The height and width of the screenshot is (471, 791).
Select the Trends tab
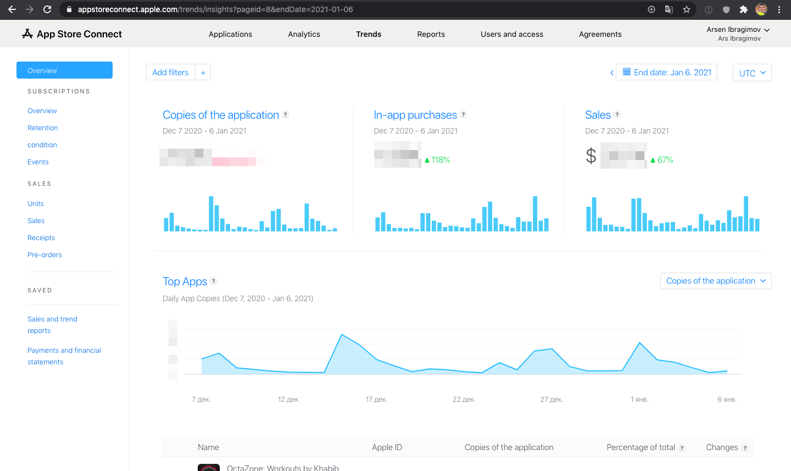point(369,34)
